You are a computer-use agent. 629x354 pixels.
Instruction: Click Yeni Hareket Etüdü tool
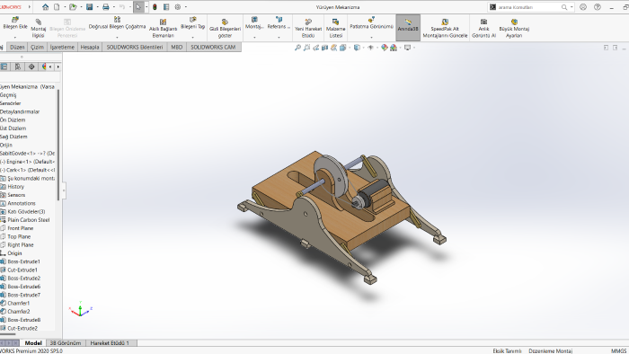tap(308, 28)
